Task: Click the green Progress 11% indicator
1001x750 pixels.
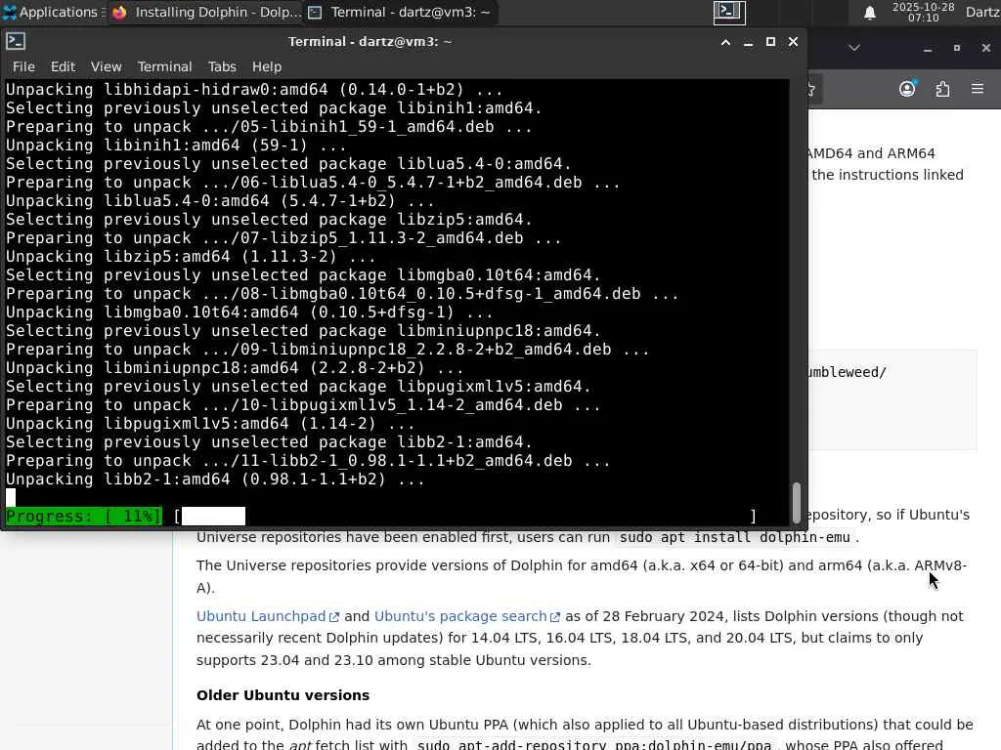Action: tap(84, 516)
